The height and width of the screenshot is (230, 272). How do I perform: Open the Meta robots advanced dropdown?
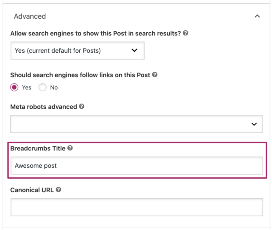(136, 124)
